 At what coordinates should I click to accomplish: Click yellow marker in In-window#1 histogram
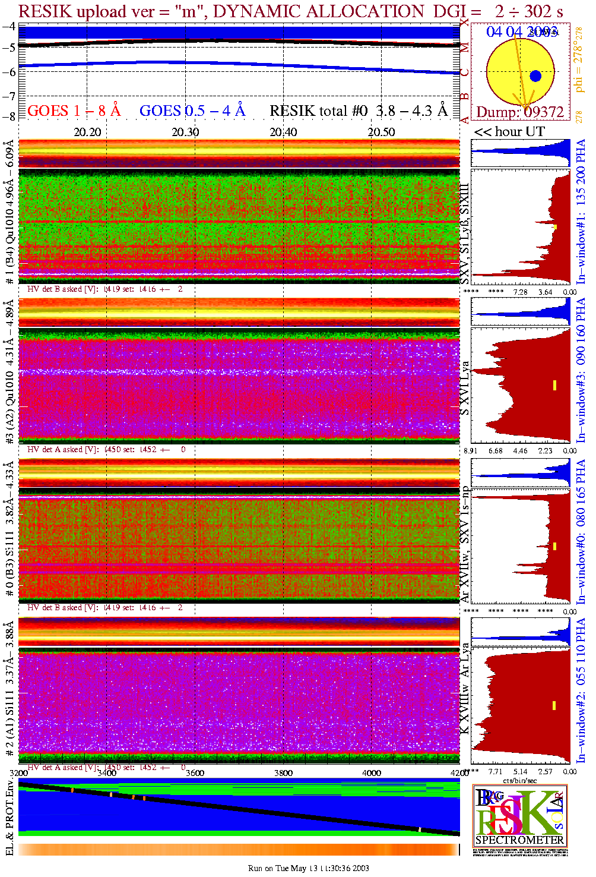[x=555, y=226]
